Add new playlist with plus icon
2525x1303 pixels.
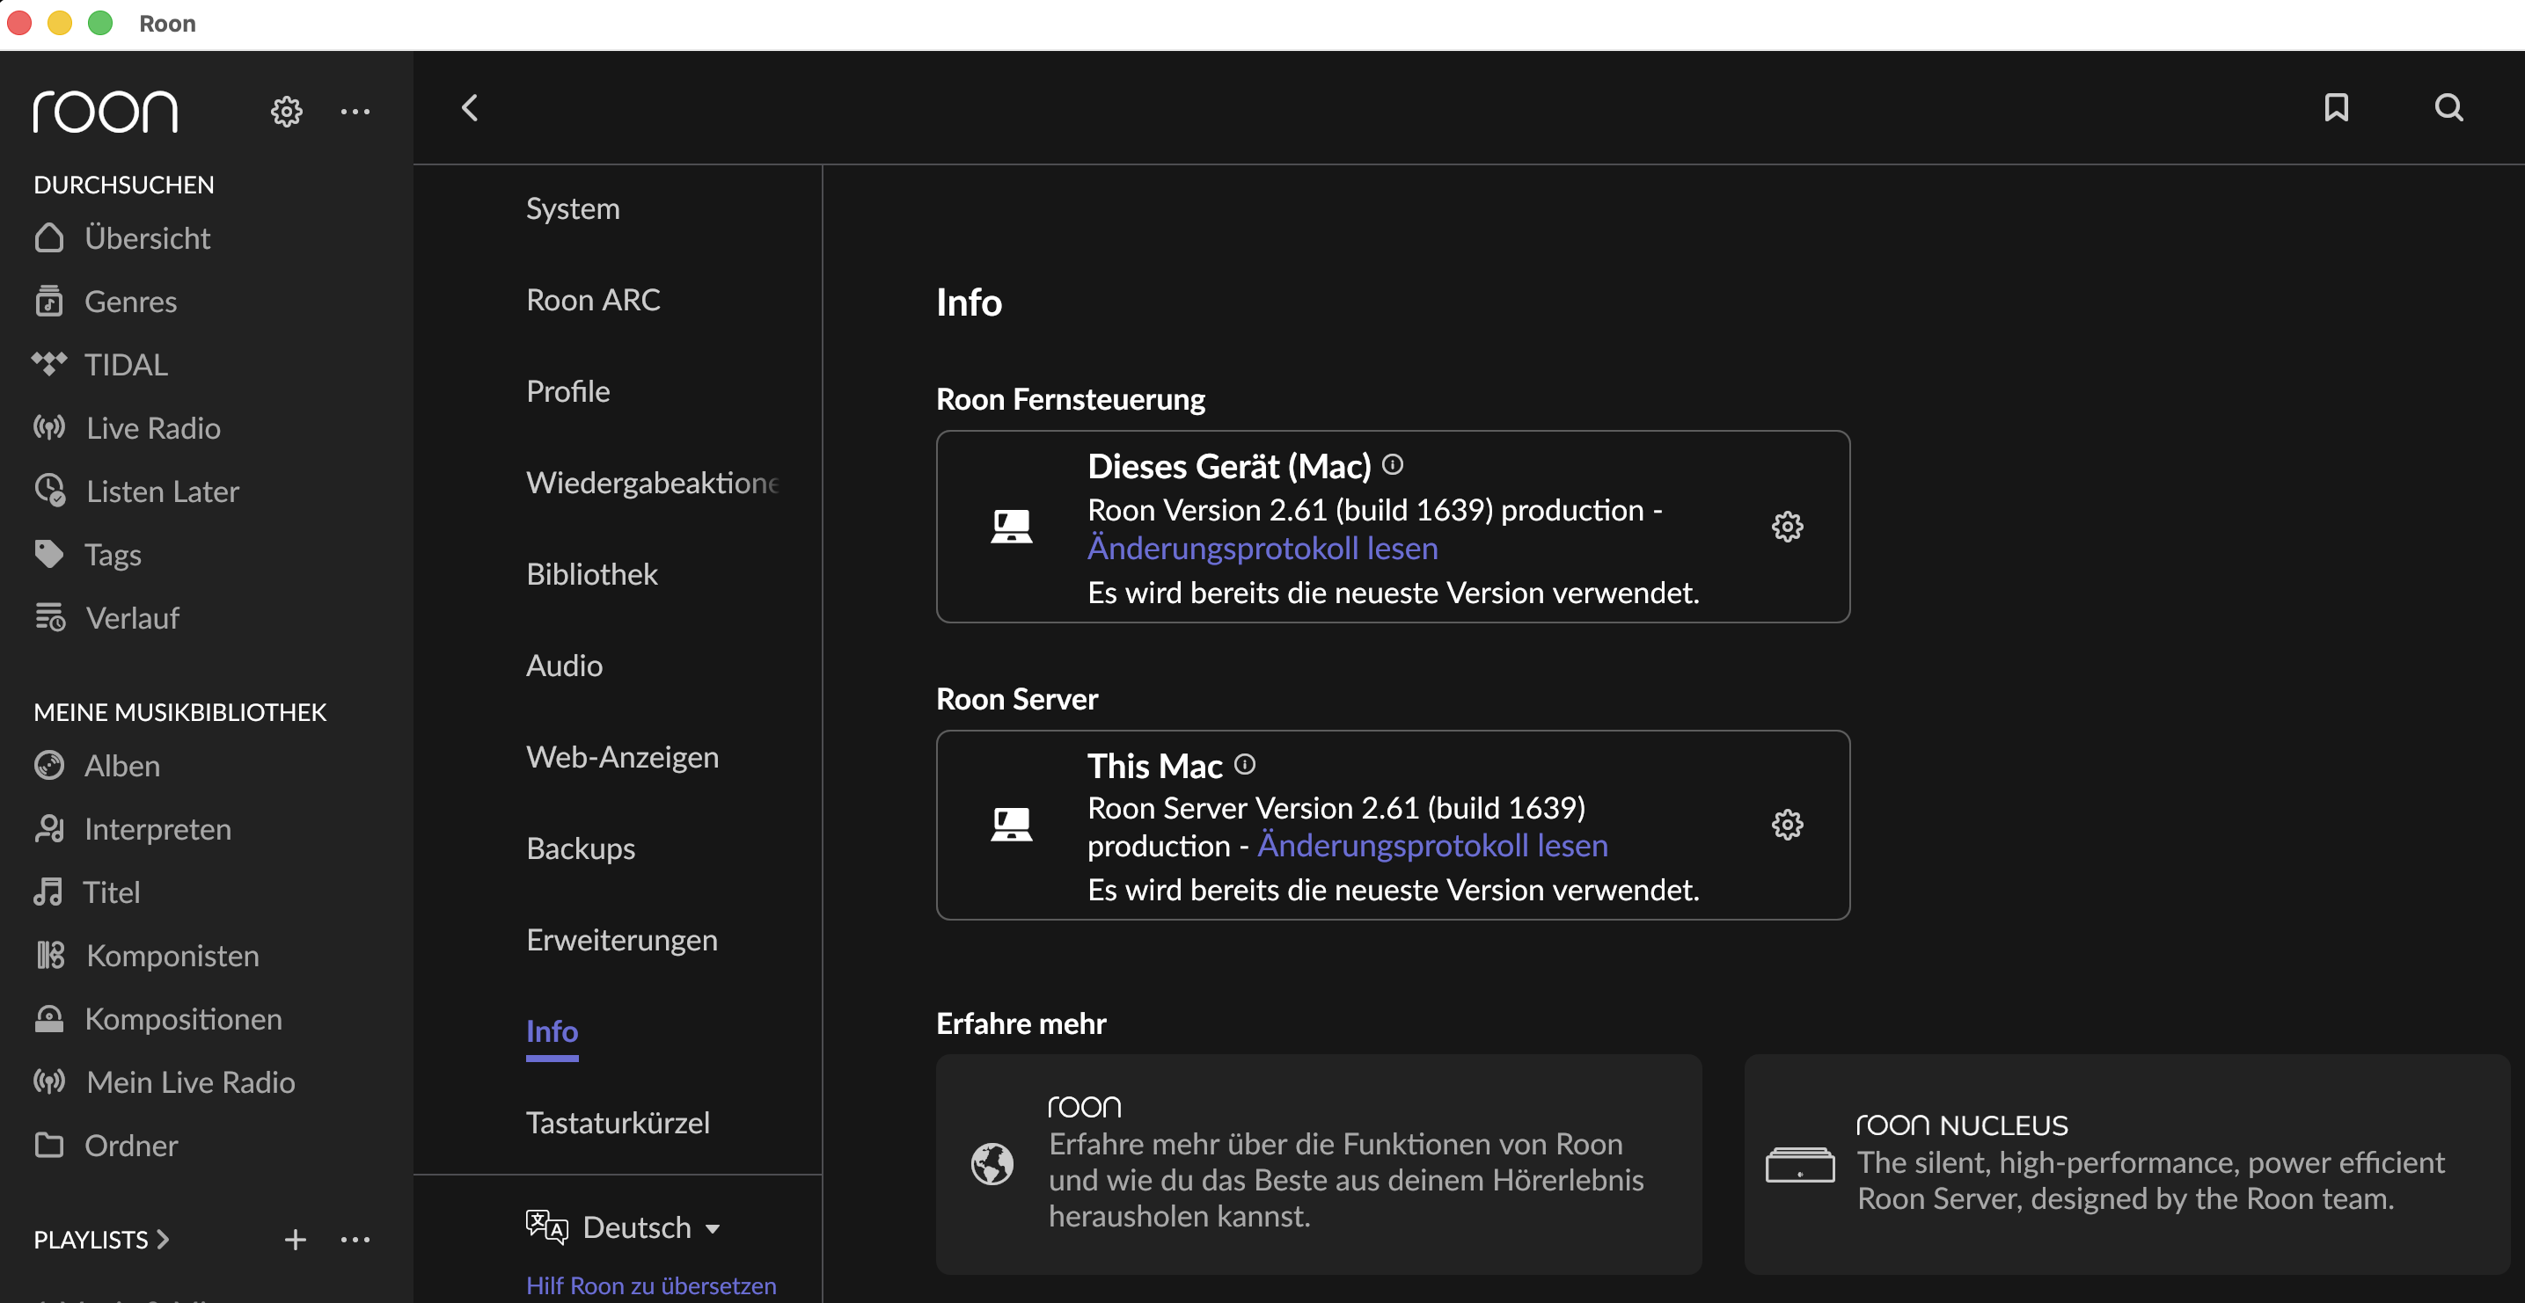(295, 1240)
